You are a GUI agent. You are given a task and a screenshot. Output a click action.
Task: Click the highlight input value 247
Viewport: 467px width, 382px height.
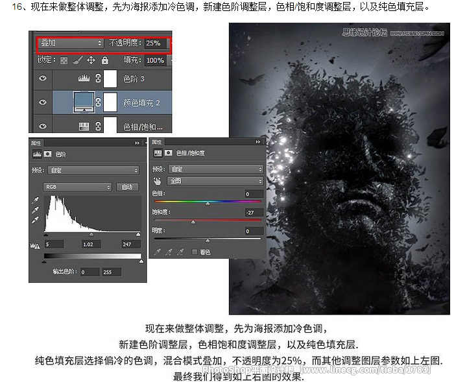[x=131, y=245]
